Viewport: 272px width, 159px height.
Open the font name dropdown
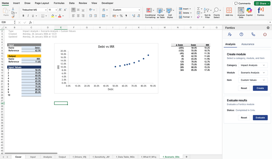pyautogui.click(x=46, y=10)
